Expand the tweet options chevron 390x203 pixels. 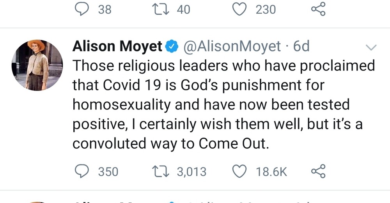click(x=370, y=48)
